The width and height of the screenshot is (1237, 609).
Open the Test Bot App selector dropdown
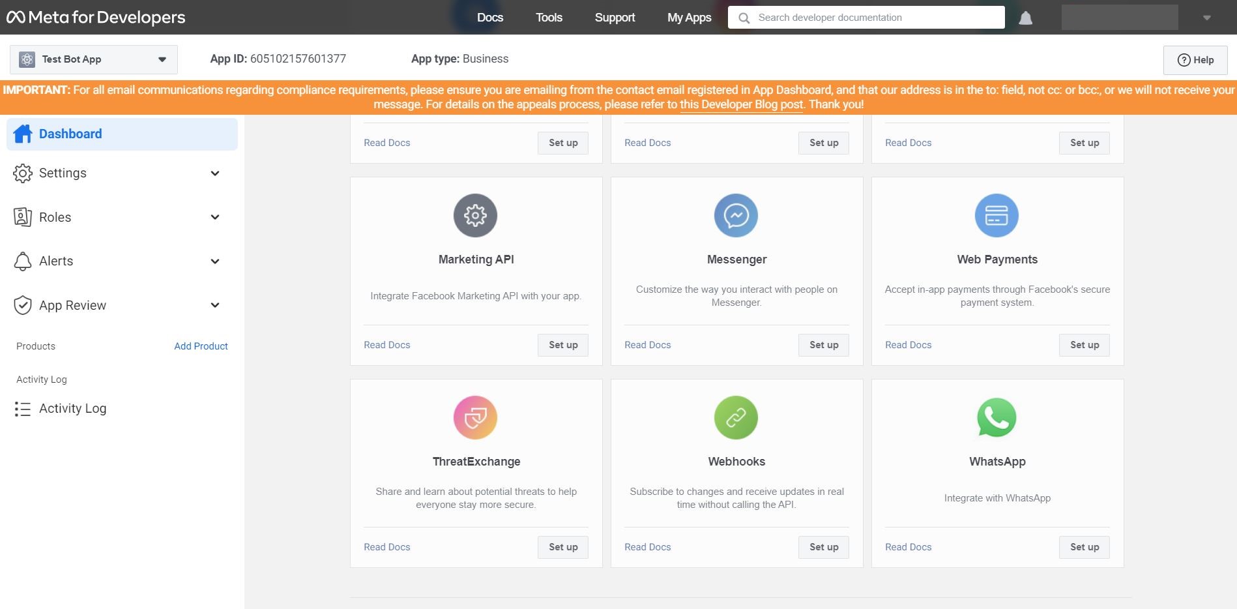coord(94,59)
